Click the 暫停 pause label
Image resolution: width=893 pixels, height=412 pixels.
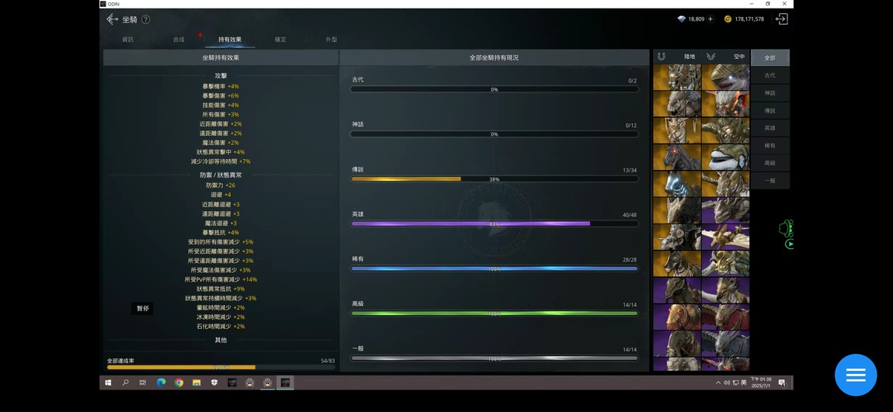142,309
